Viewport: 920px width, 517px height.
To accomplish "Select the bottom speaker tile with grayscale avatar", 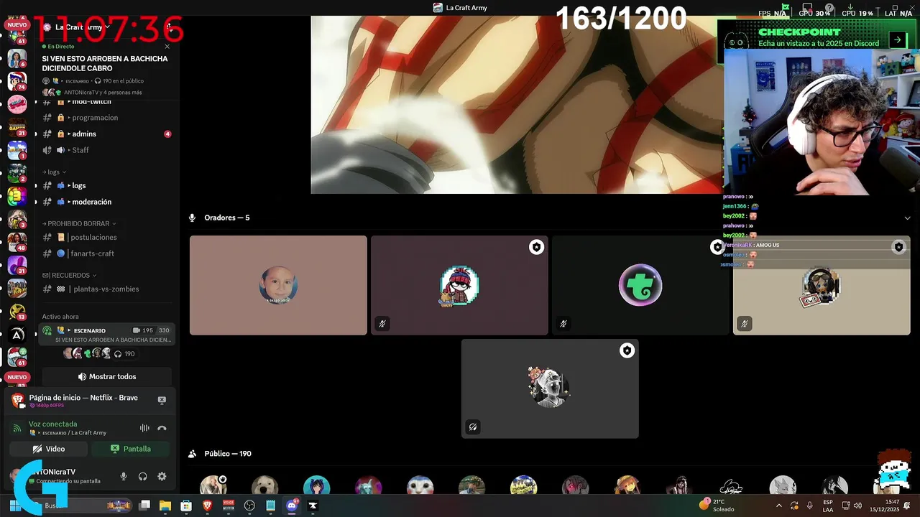I will [x=550, y=388].
